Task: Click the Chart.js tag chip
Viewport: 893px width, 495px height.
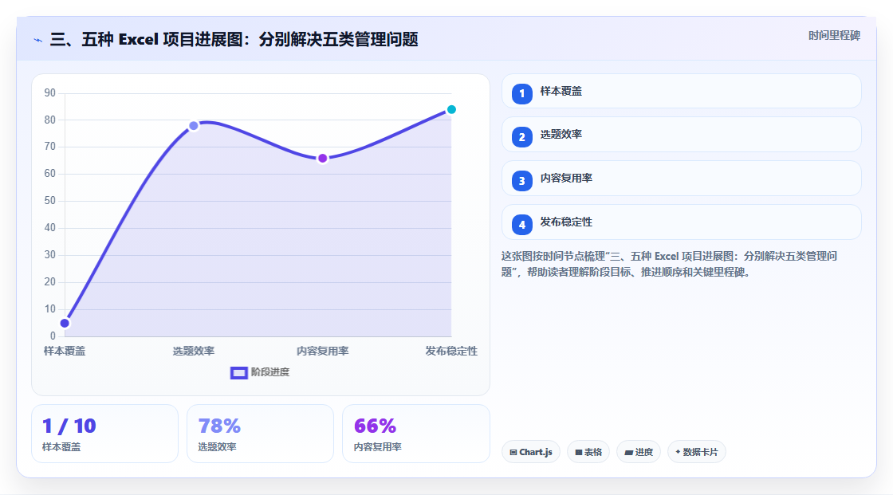Action: coord(531,452)
